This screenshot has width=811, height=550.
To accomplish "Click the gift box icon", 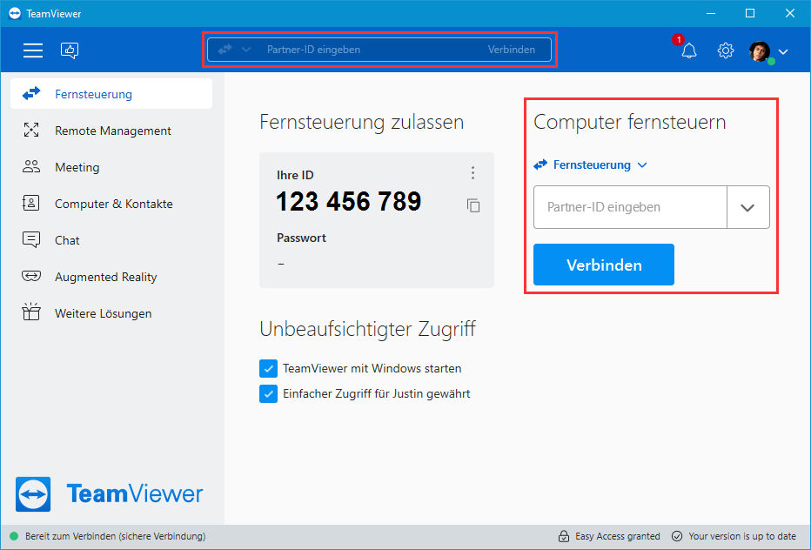I will coord(31,312).
